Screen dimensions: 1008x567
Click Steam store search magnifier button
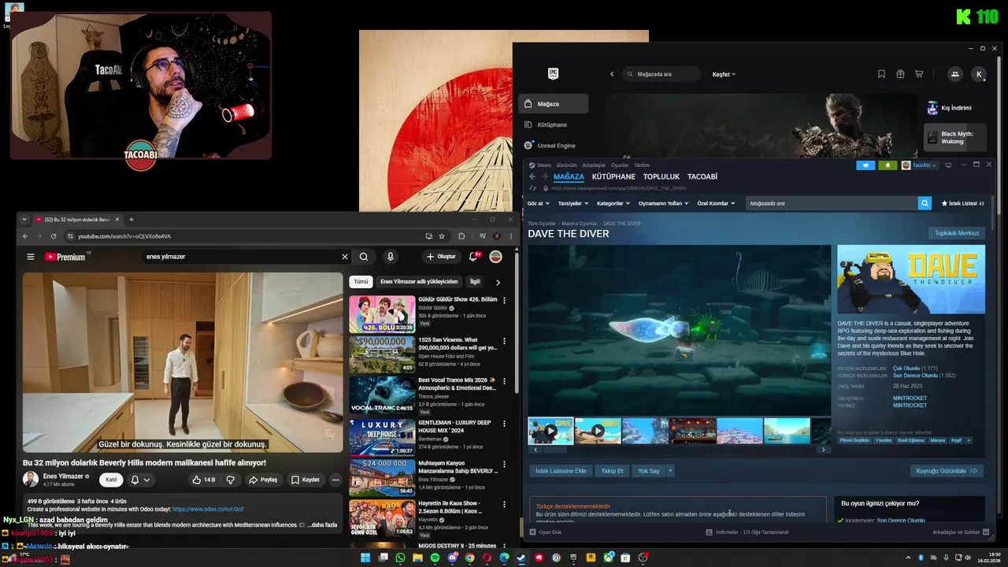[x=925, y=203]
